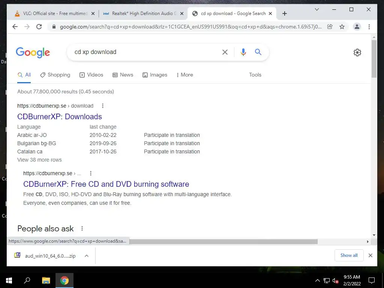Close the VLC Official site tab

93,14
